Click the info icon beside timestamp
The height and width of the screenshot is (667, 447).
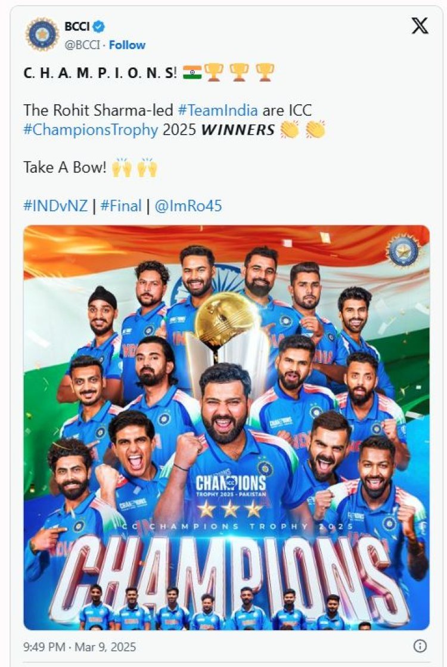420,646
